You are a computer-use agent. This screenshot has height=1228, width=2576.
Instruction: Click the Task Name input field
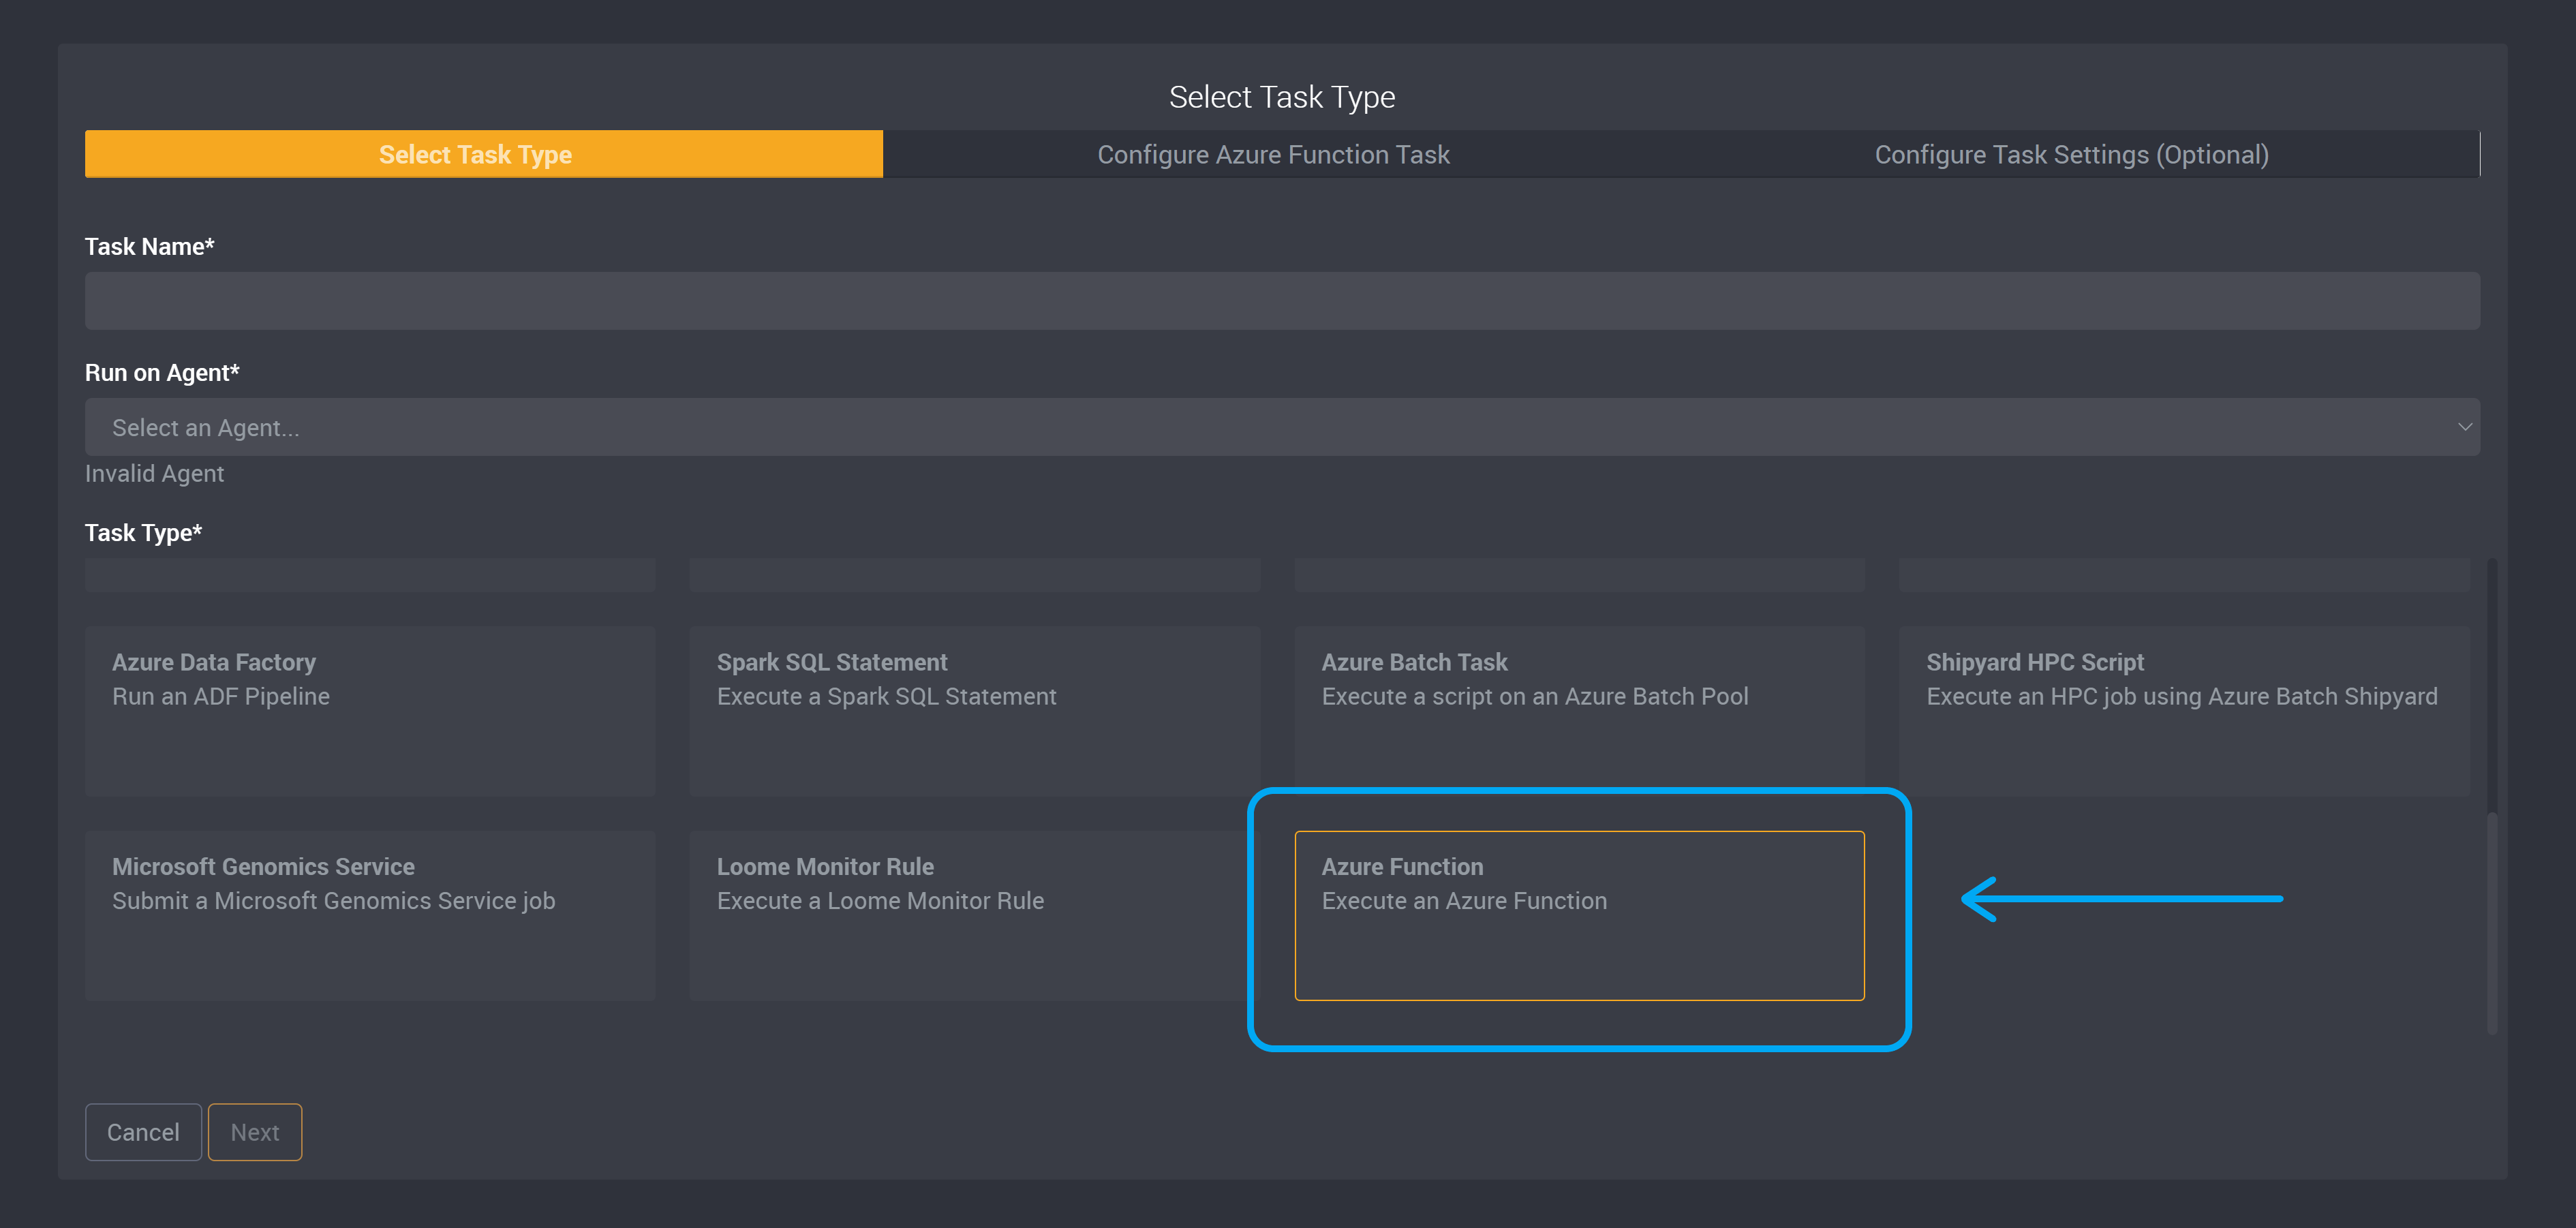[1282, 301]
